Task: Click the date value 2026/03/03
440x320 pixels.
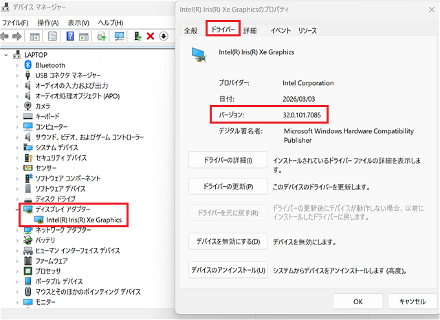Action: click(x=299, y=99)
